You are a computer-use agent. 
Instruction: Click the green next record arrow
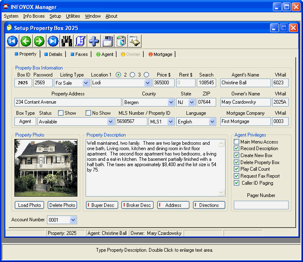coord(39,41)
